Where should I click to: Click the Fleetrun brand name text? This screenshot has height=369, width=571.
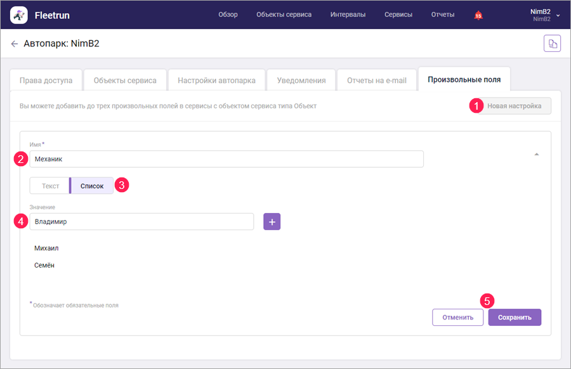(x=52, y=15)
